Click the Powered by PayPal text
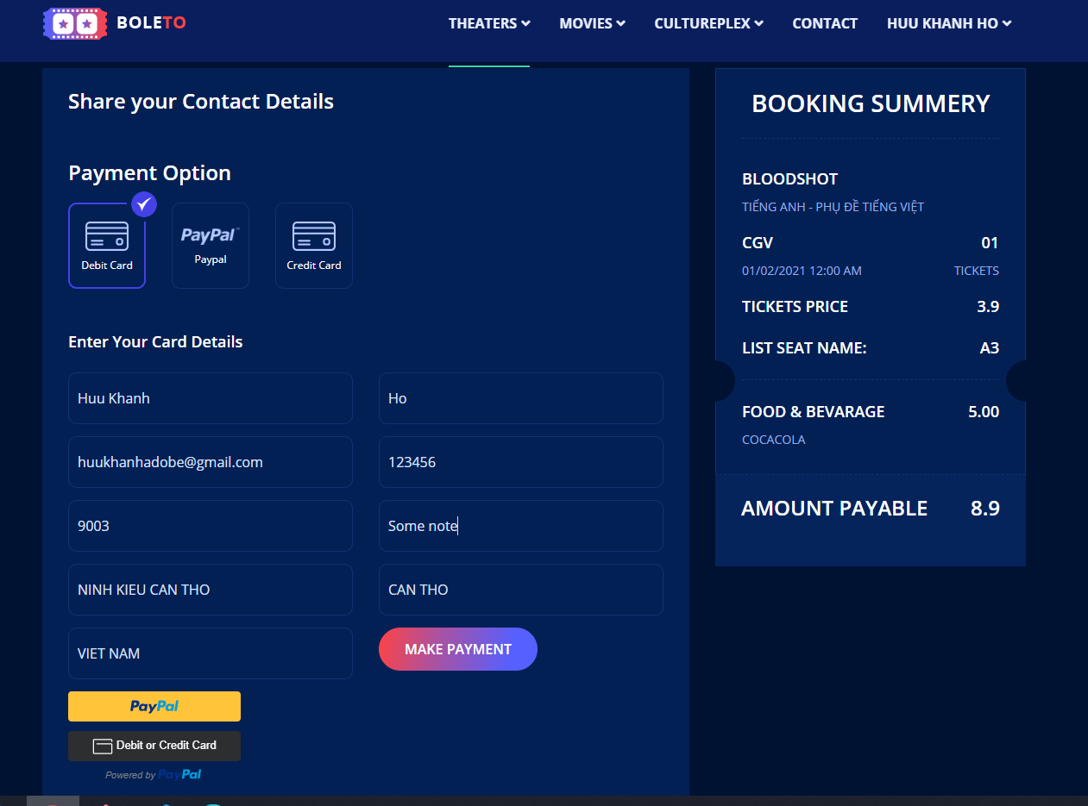The image size is (1088, 806). click(x=154, y=775)
